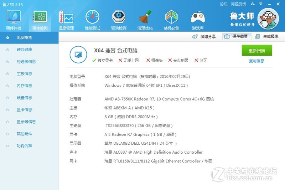Click the ALC887 sound card value
285x190 pixels.
[x=154, y=152]
